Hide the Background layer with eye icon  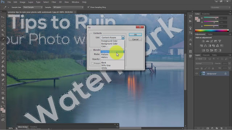point(196,73)
